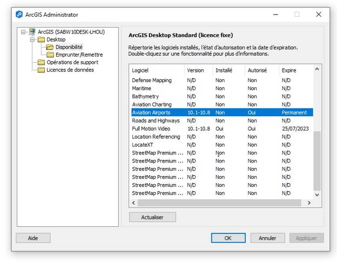Image resolution: width=337 pixels, height=262 pixels.
Task: Click the horizontal scroll right arrow
Action: pos(309,203)
